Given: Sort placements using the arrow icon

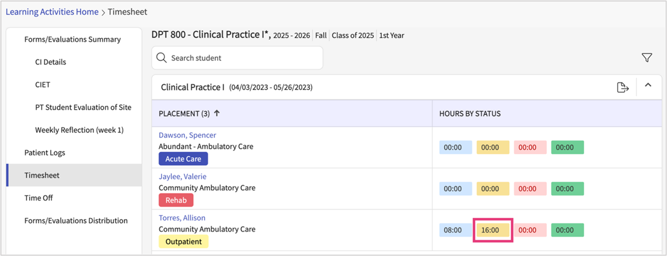Looking at the screenshot, I should click(217, 114).
